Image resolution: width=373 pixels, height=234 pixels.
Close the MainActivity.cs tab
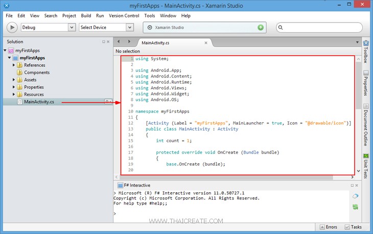(206, 43)
